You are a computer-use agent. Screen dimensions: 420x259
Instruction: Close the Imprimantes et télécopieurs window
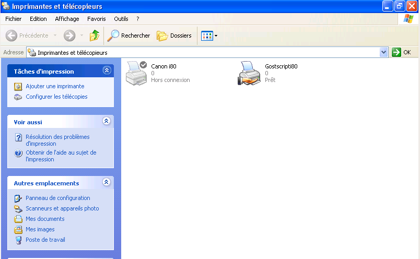click(x=412, y=6)
